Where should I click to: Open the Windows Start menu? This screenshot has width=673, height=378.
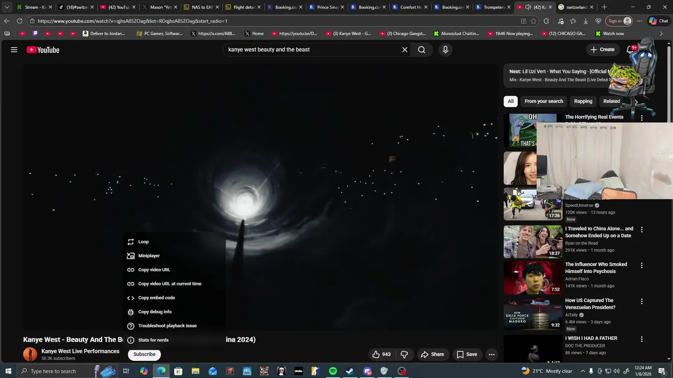click(x=8, y=371)
